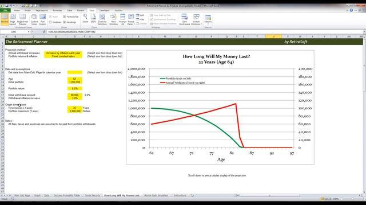Open the Success Probability Table sheet tab
The image size is (366, 205).
coord(67,195)
